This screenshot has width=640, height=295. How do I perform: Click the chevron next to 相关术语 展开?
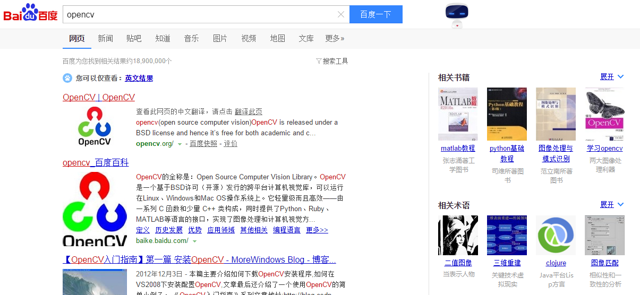620,205
